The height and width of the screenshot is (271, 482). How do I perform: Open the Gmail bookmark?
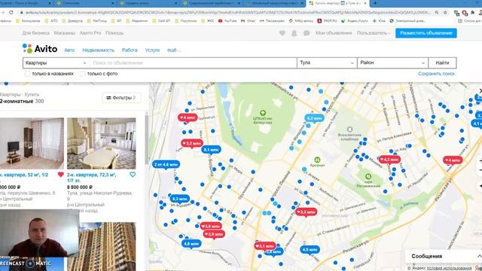(248, 21)
